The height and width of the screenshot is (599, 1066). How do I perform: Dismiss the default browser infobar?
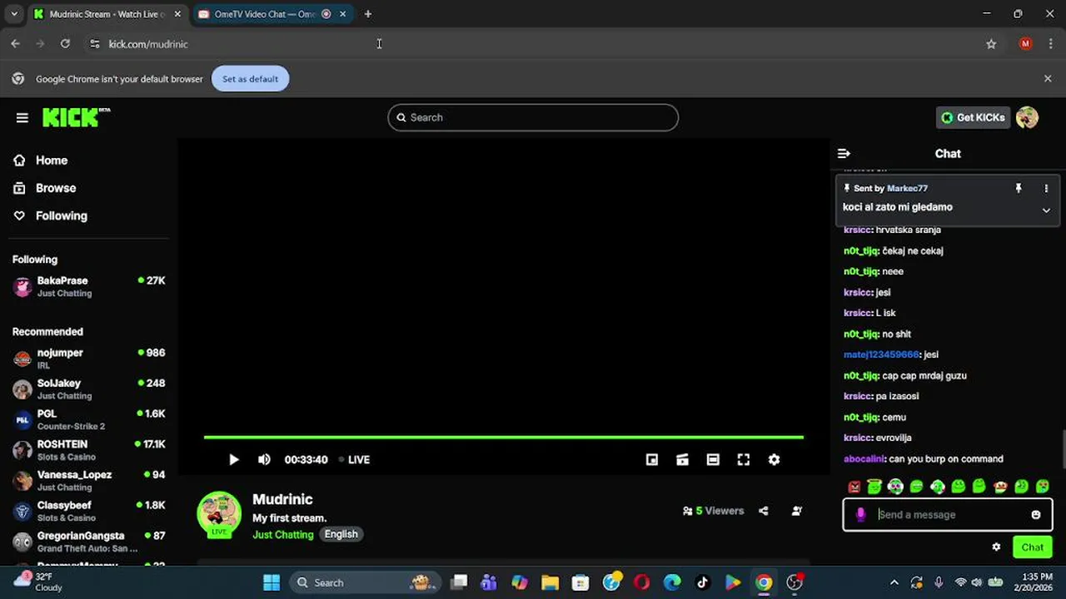click(1048, 78)
